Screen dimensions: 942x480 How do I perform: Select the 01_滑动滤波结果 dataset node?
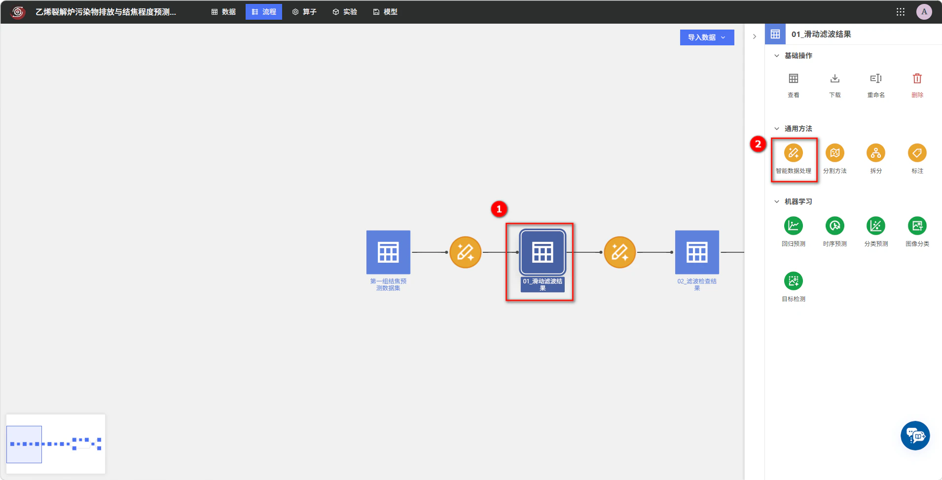[x=543, y=252]
